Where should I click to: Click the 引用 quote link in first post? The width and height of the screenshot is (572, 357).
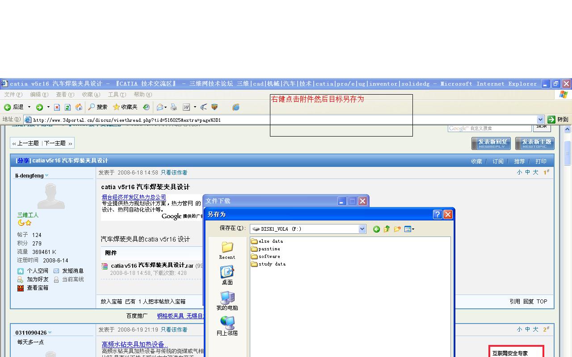515,302
